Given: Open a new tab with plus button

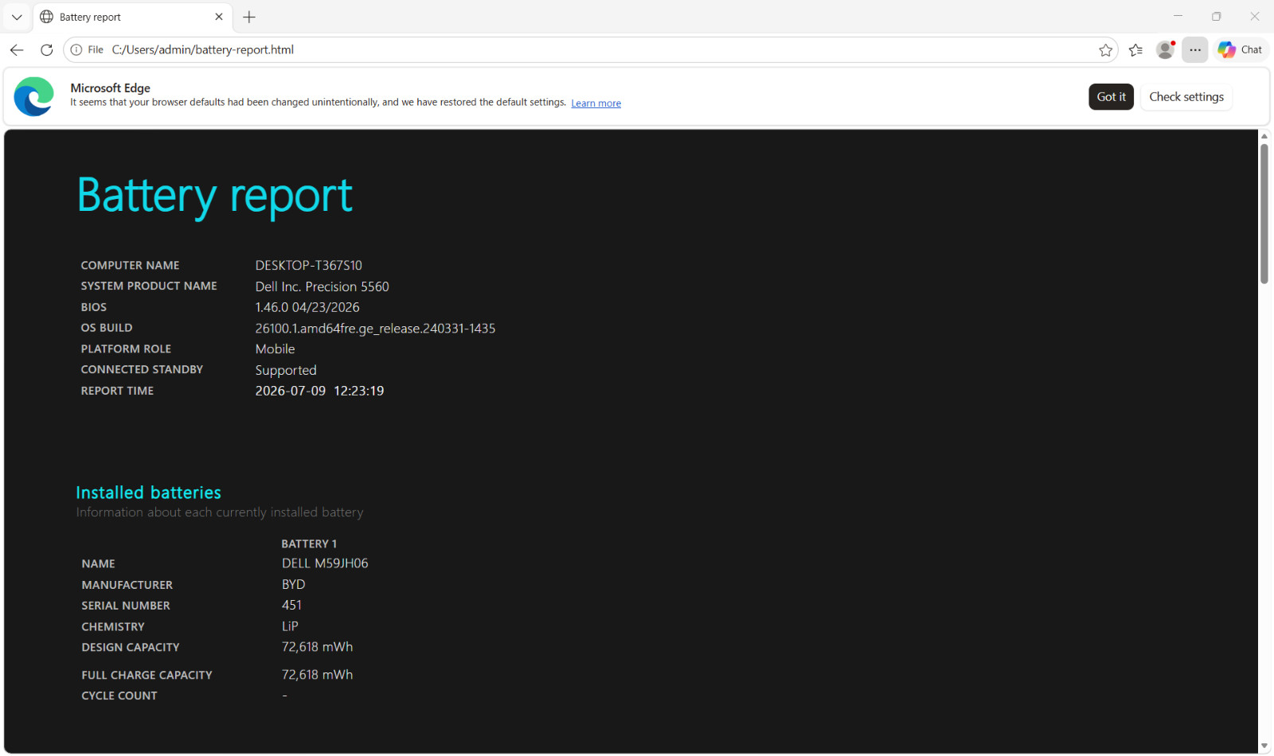Looking at the screenshot, I should click(x=249, y=17).
